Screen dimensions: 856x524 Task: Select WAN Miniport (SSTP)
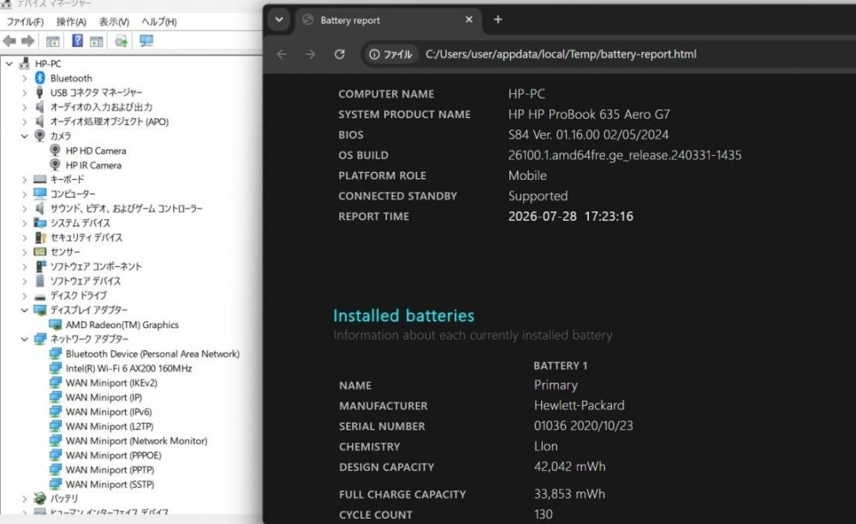pos(110,484)
